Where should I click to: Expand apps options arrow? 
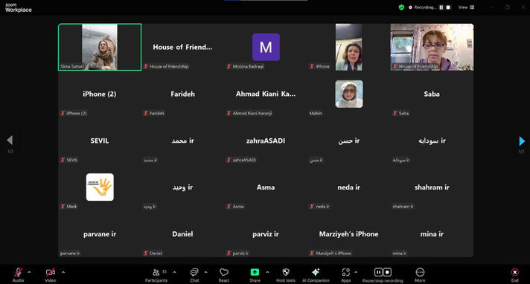(356, 272)
